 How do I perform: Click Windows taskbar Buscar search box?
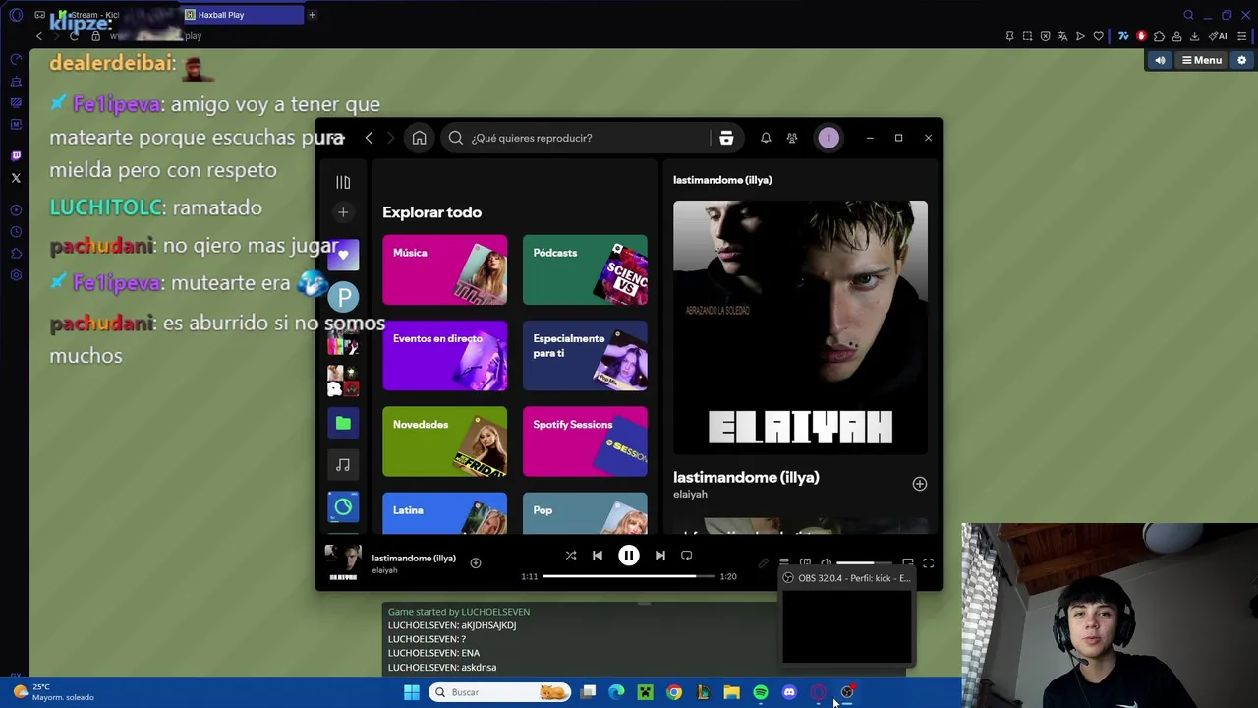(500, 692)
